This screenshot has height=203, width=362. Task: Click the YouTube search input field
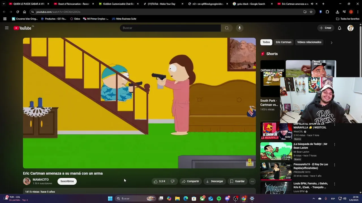tap(171, 28)
